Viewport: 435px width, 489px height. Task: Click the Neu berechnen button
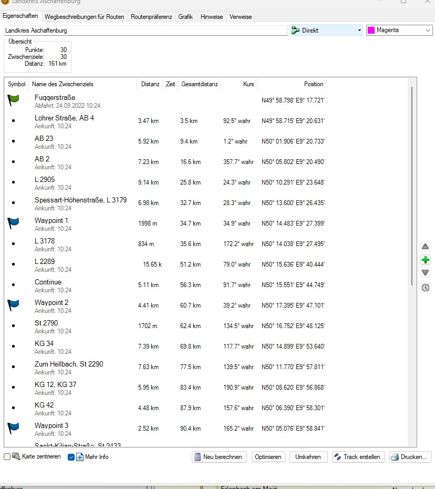220,457
